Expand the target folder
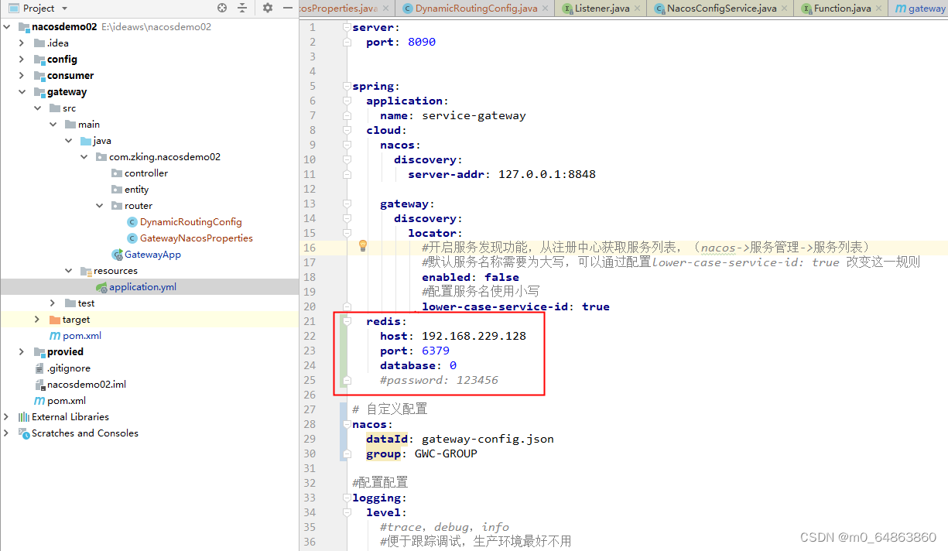 click(x=37, y=320)
